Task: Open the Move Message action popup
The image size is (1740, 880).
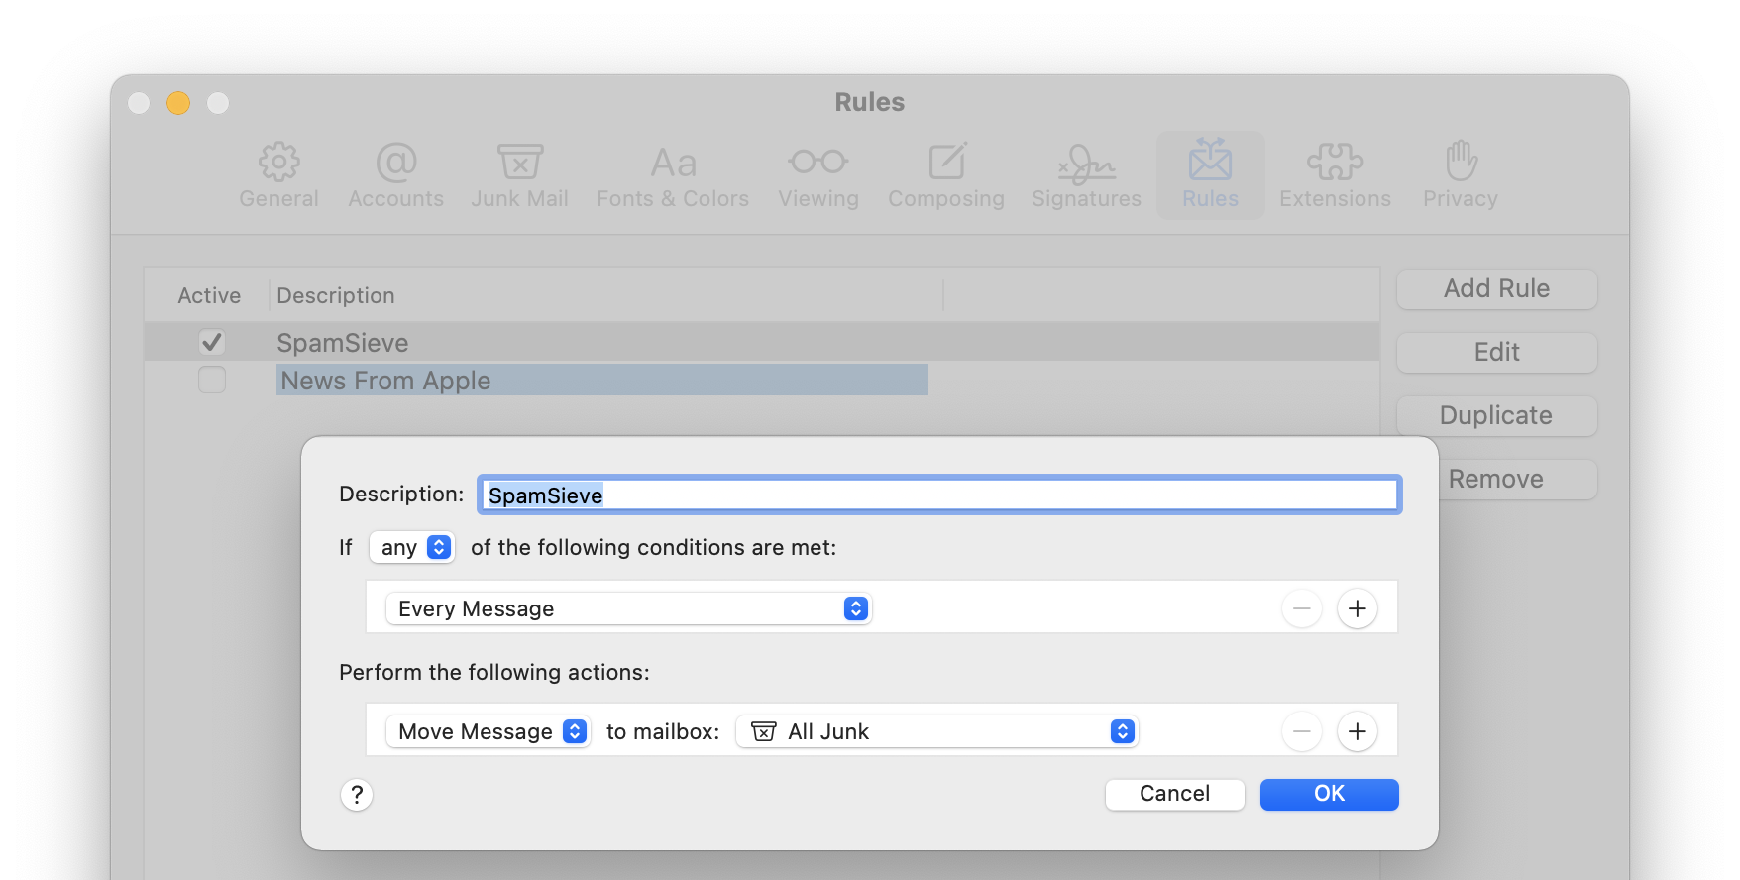Action: coord(489,731)
